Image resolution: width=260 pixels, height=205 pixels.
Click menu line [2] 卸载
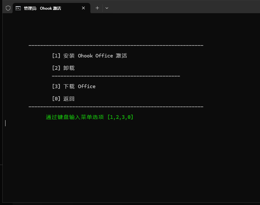point(63,68)
